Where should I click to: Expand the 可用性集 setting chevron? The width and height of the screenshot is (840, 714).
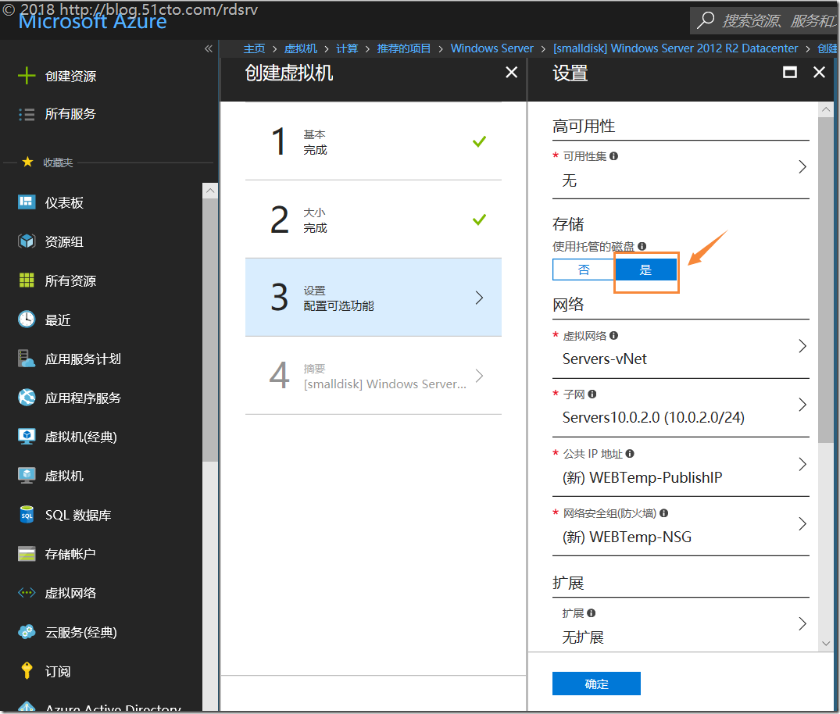click(x=802, y=166)
